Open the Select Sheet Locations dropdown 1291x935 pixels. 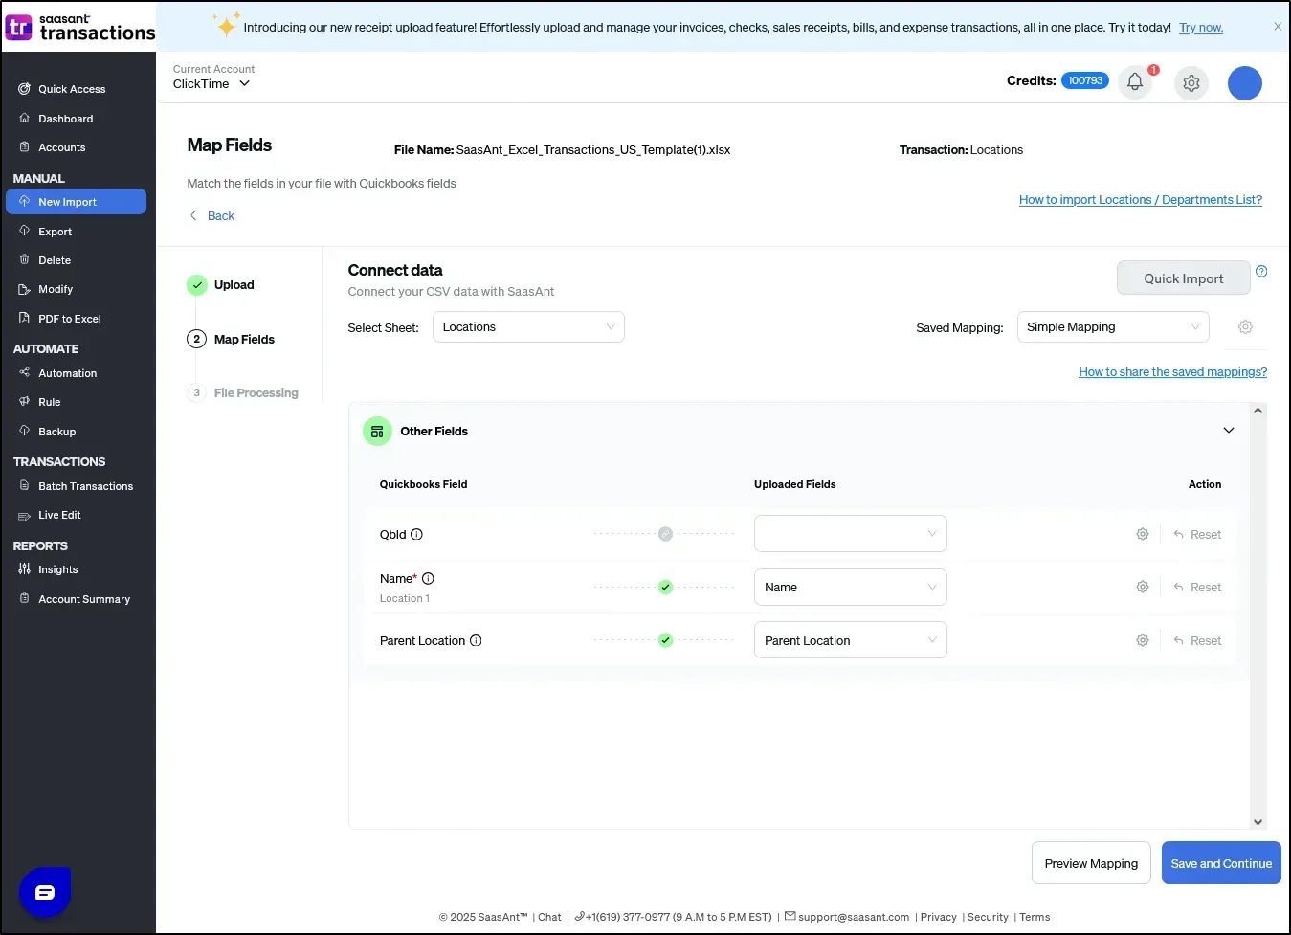pos(528,327)
